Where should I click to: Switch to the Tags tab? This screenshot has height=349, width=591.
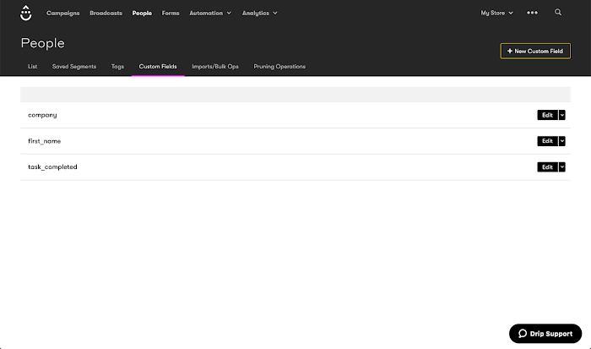coord(117,67)
